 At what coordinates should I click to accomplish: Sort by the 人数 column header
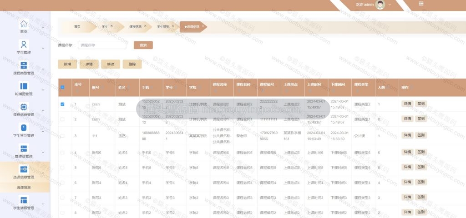point(387,88)
